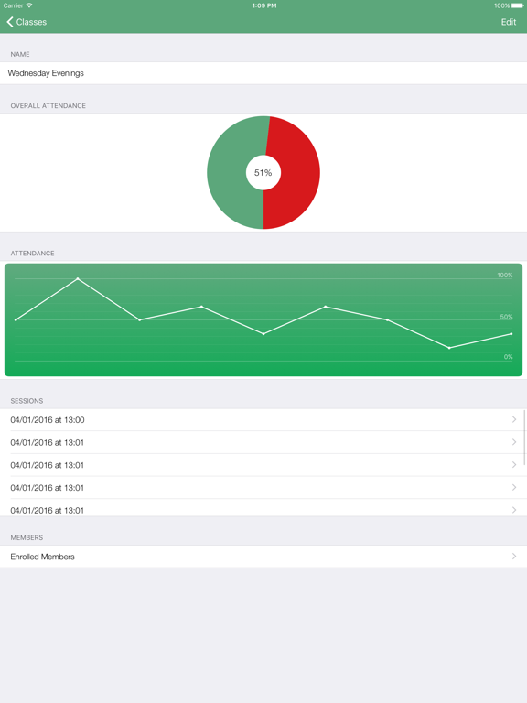527x703 pixels.
Task: Click the NAME section header
Action: pos(20,54)
